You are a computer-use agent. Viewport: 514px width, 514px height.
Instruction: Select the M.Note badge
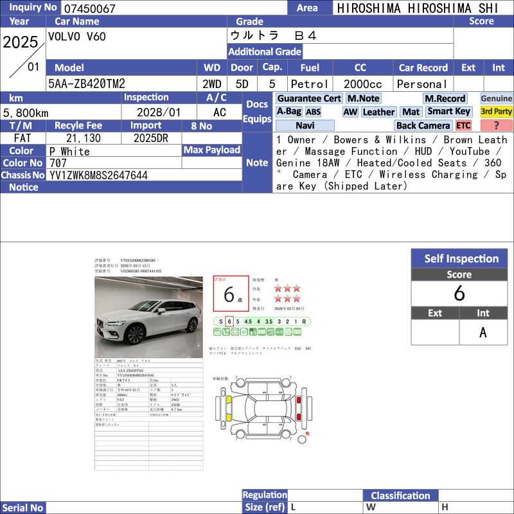tap(363, 98)
